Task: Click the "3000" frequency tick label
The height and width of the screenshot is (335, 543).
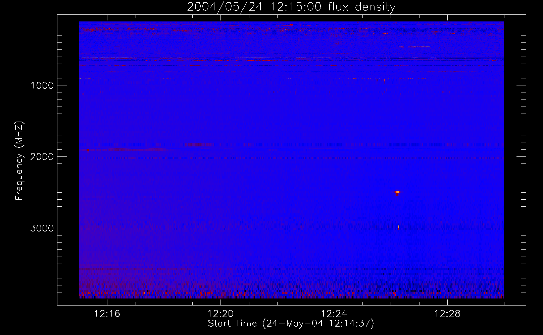Action: tap(42, 228)
